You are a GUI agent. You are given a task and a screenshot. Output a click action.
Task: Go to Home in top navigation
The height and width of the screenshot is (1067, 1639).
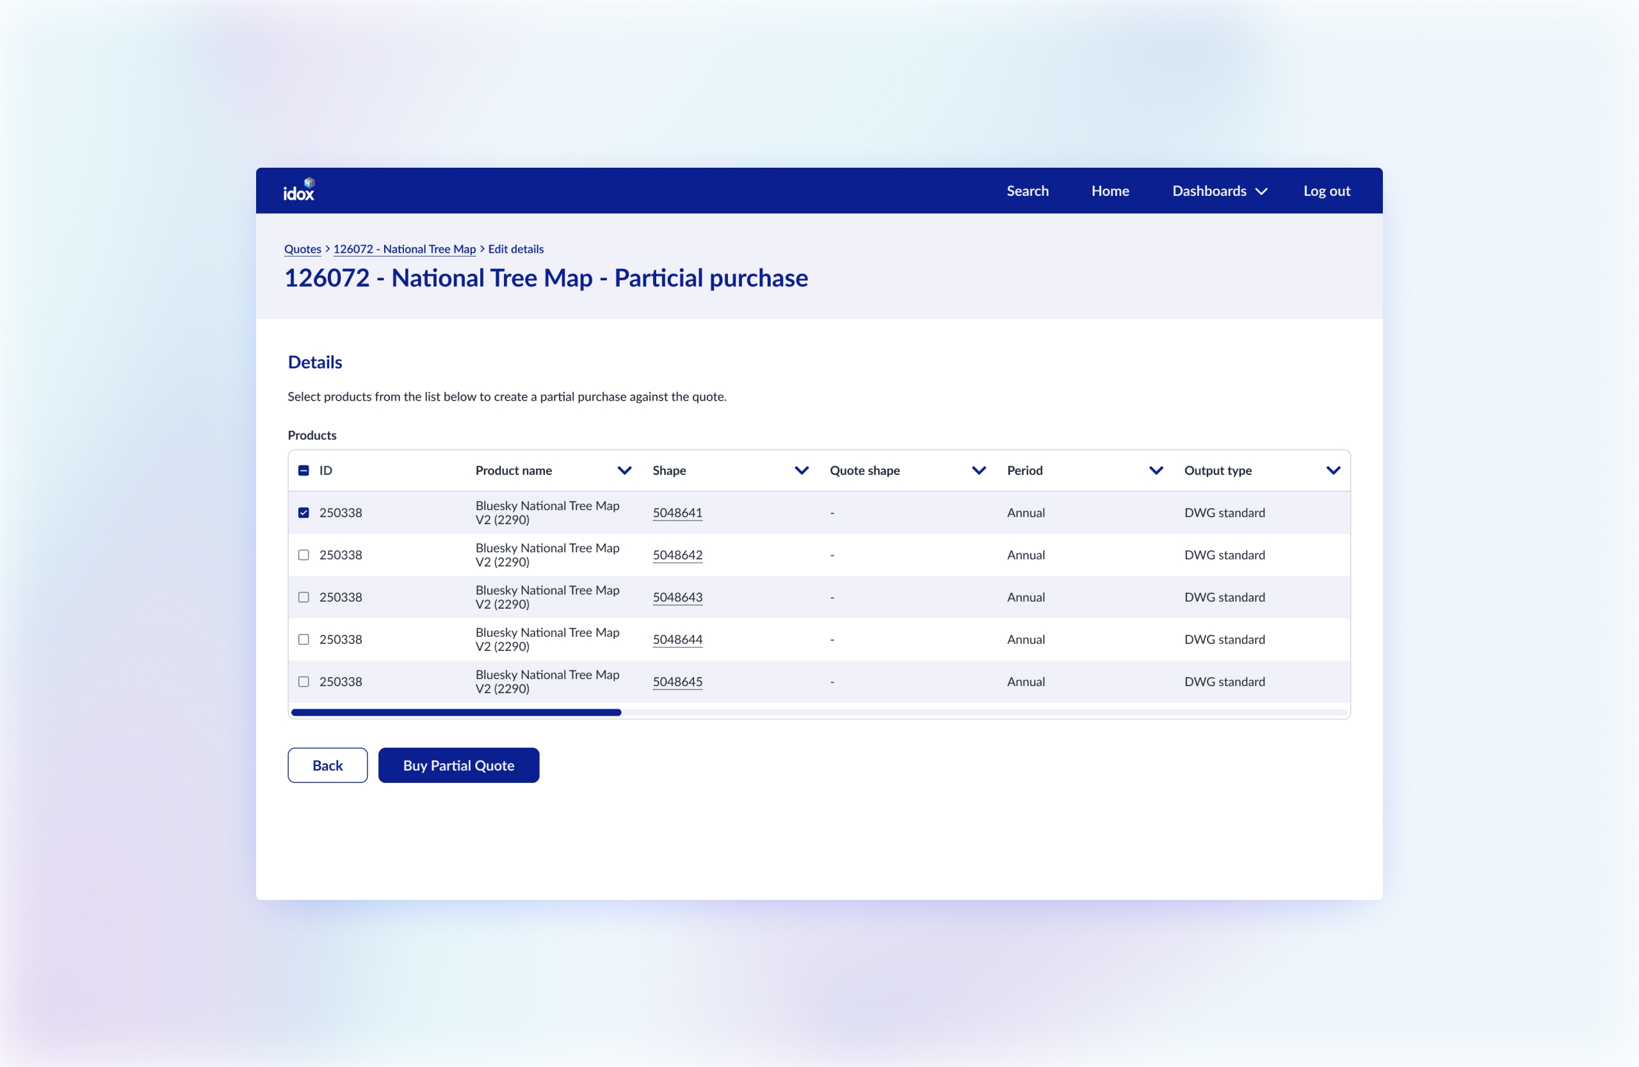[x=1110, y=191]
